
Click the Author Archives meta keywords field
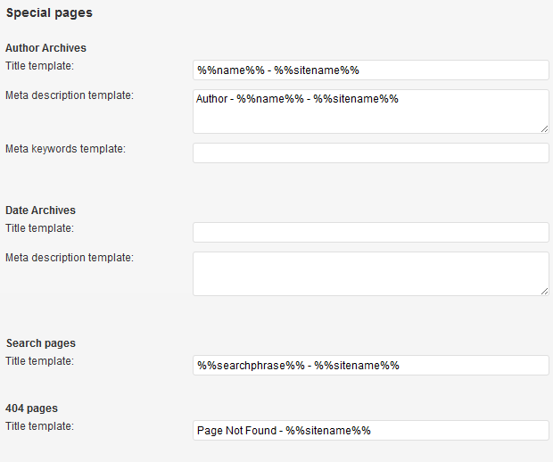[x=370, y=153]
